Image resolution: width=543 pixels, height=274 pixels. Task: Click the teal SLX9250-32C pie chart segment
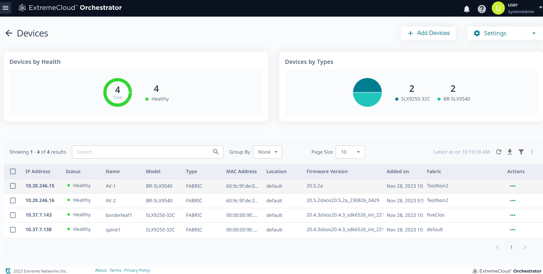point(367,85)
